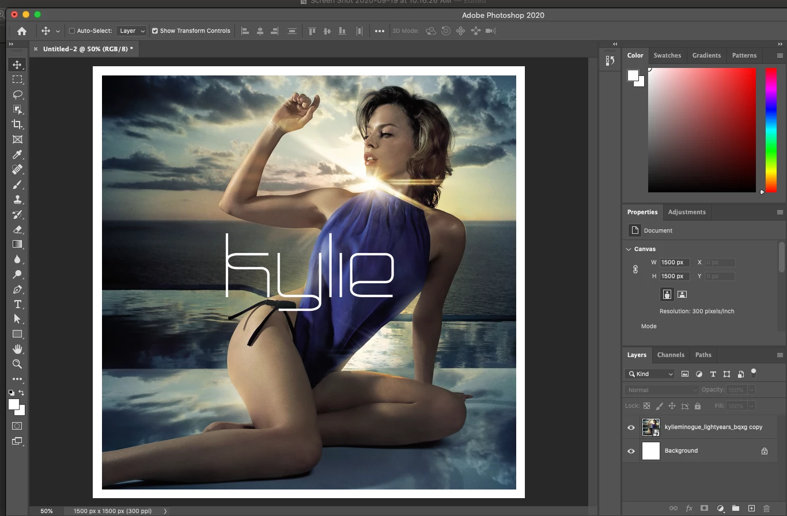
Task: Collapse the Canvas section
Action: pyautogui.click(x=629, y=249)
